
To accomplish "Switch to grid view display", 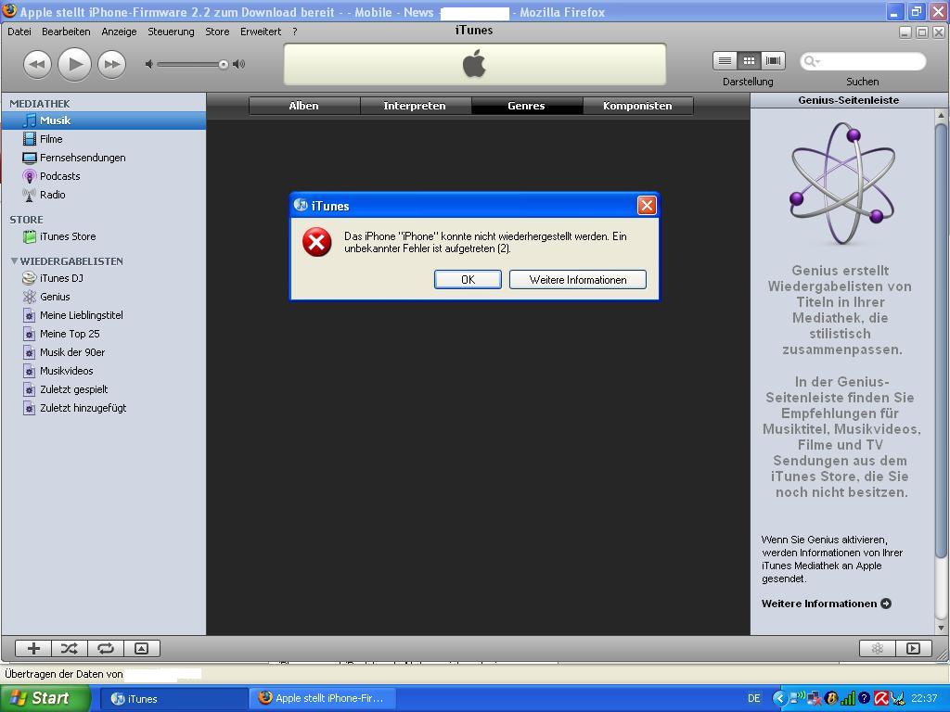I will (749, 60).
